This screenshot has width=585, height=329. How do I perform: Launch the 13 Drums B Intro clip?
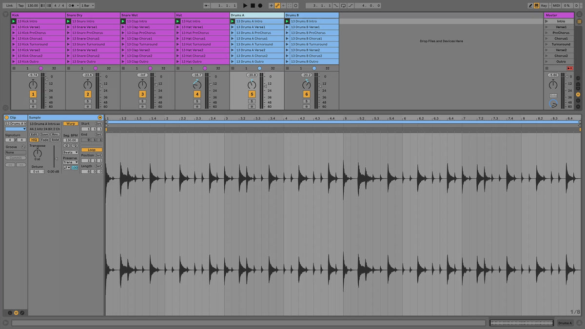tap(287, 21)
